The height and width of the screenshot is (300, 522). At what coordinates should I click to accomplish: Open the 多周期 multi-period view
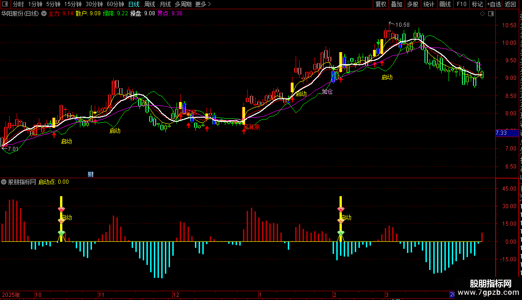coord(183,4)
